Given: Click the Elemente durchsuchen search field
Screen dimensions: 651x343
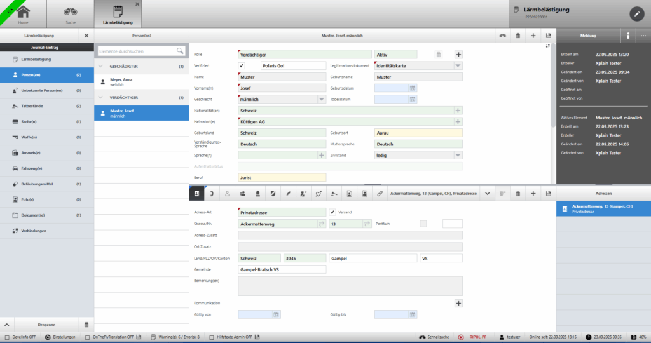Looking at the screenshot, I should pos(136,51).
